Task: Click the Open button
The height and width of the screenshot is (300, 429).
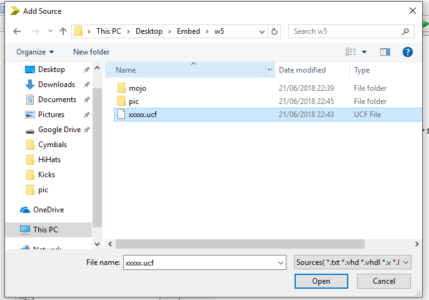Action: point(321,281)
